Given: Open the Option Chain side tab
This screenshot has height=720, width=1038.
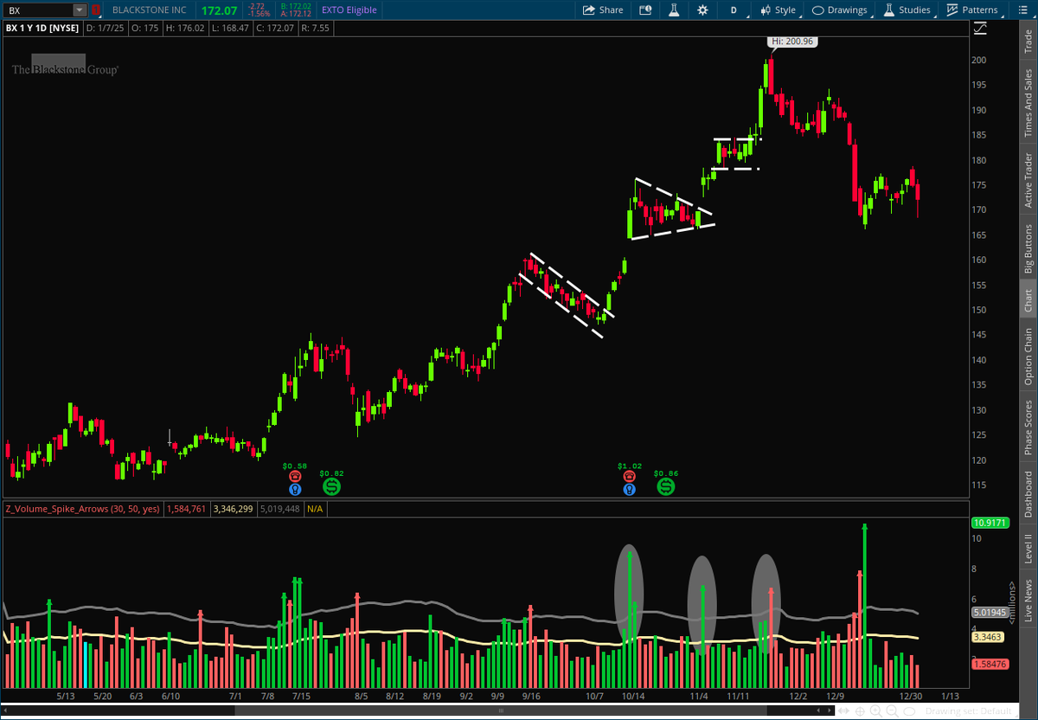Looking at the screenshot, I should point(1028,357).
